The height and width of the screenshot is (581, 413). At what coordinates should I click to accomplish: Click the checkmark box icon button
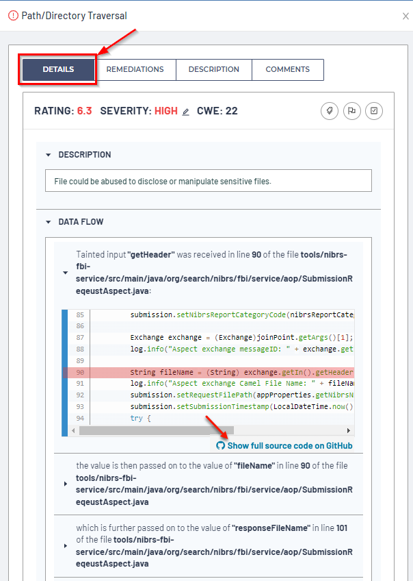[373, 111]
